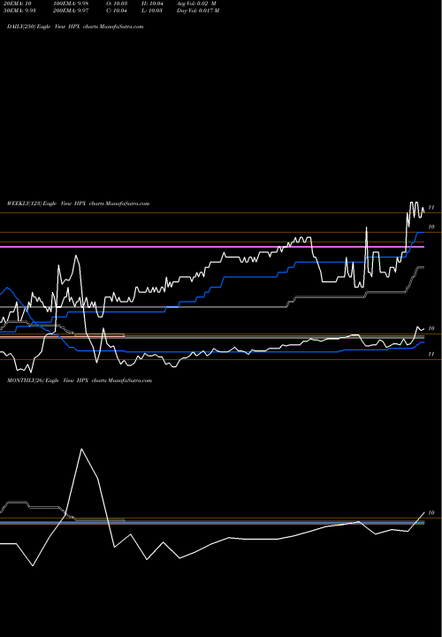Select the 50EMA: 9.98 reading
Screen dimensions: 442x637
19,11
